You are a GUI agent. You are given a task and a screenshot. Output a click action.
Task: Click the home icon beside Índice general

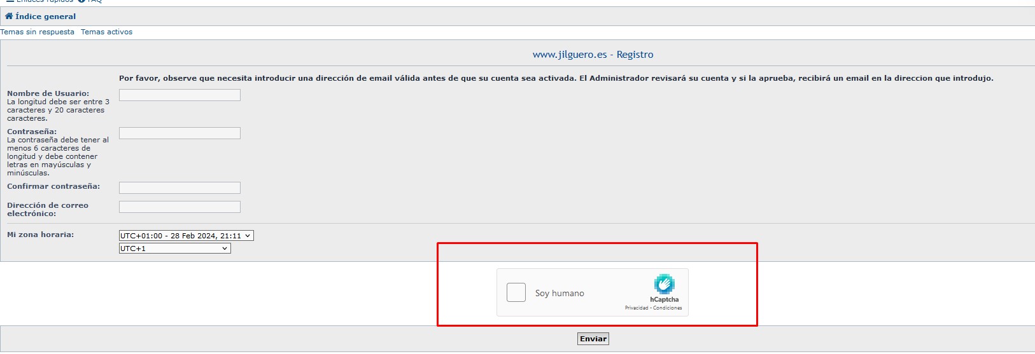point(9,16)
